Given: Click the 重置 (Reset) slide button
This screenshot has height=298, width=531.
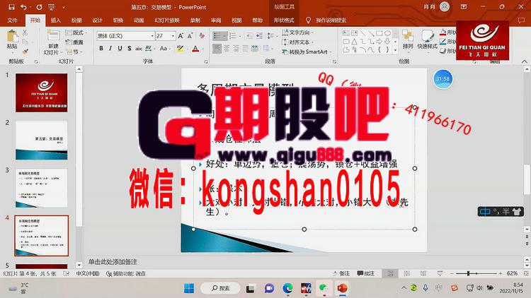Looking at the screenshot, I should point(75,42).
